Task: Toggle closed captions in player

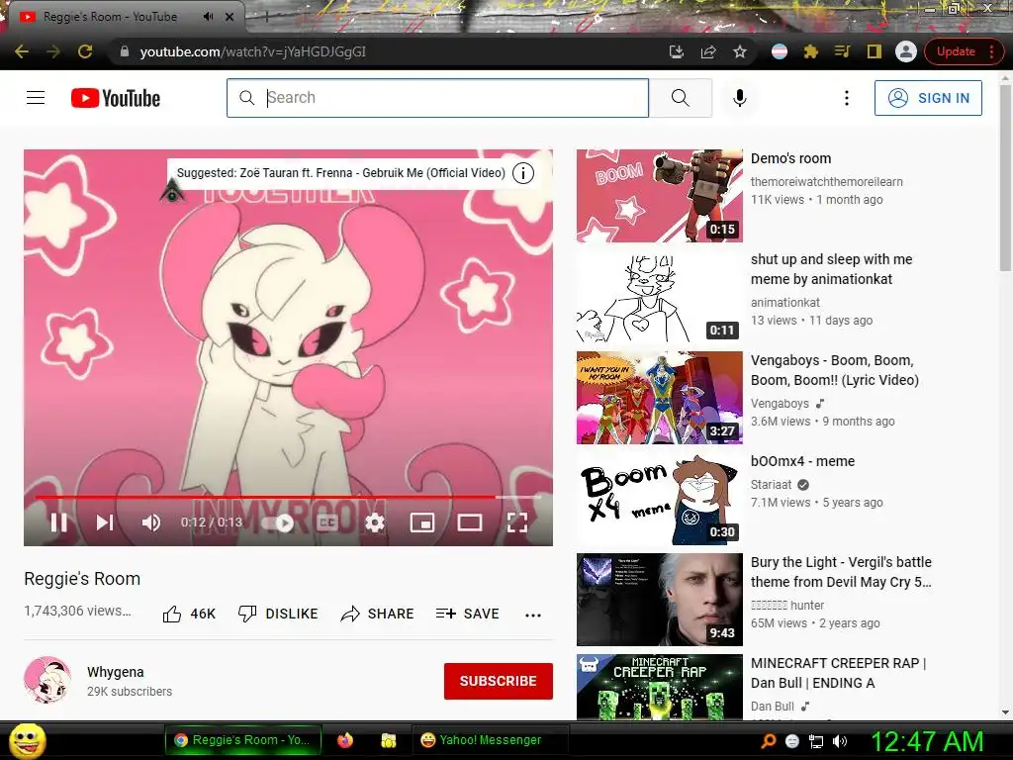Action: point(327,522)
